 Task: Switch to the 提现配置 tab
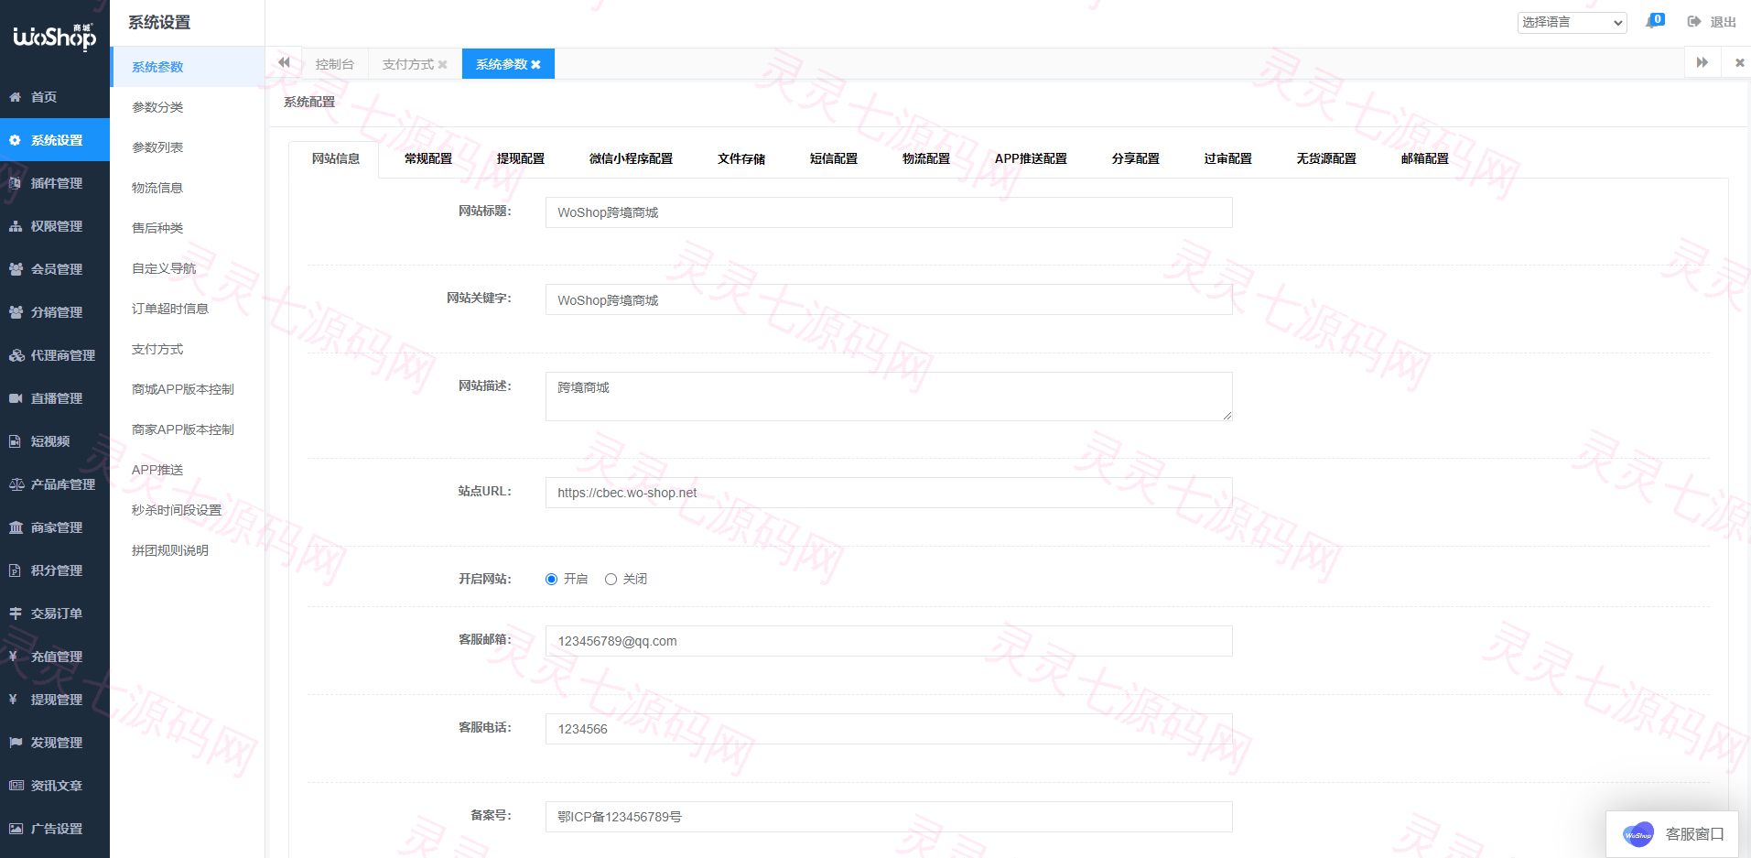point(521,158)
